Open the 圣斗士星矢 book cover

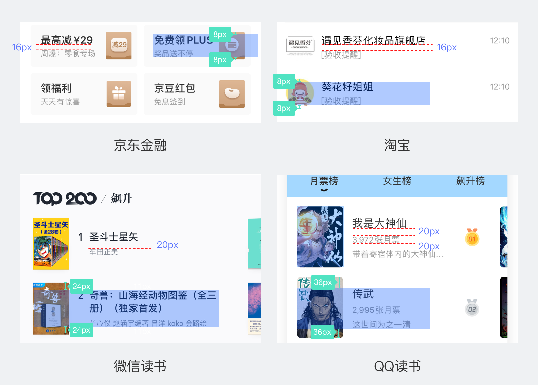click(x=51, y=244)
